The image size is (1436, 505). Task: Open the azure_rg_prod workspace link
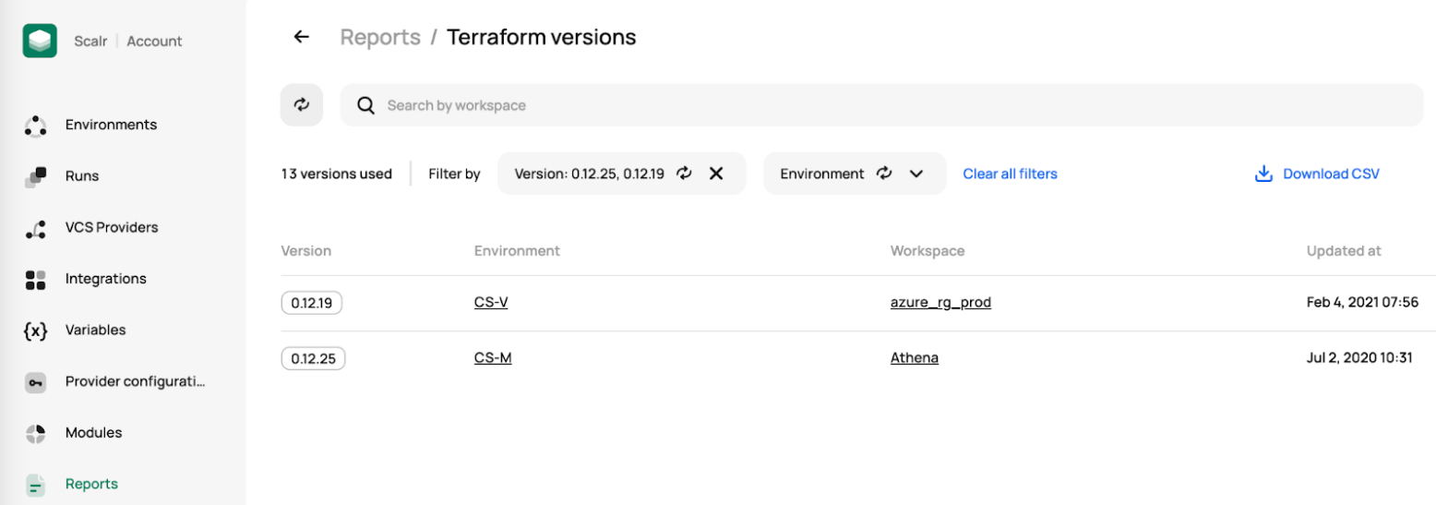click(940, 302)
